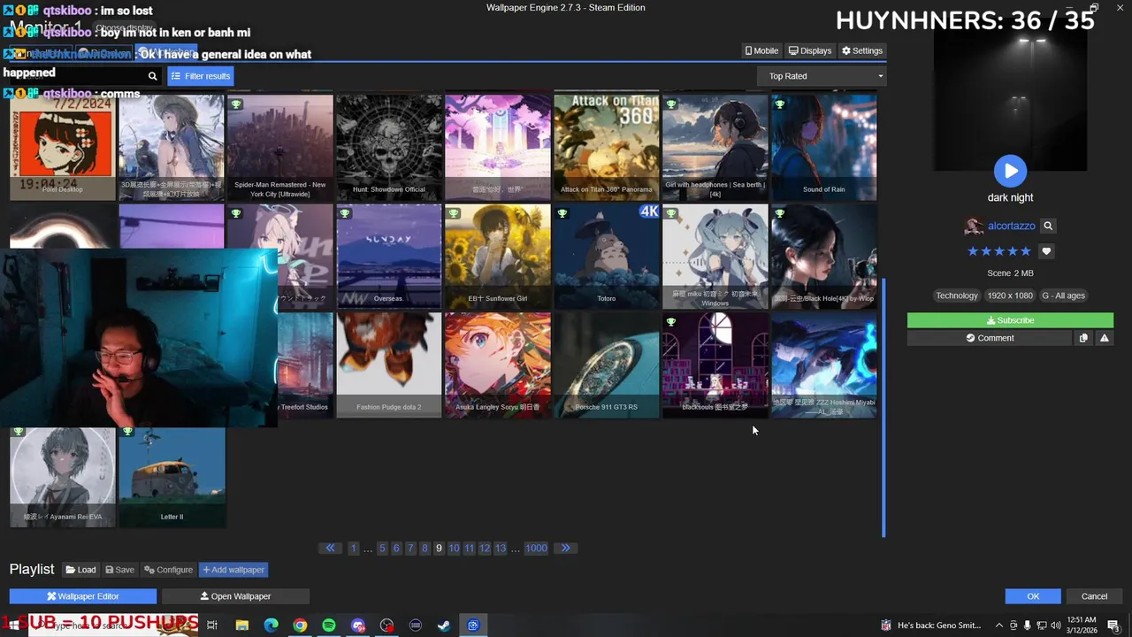Viewport: 1132px width, 637px height.
Task: Confirm with OK button
Action: 1033,596
